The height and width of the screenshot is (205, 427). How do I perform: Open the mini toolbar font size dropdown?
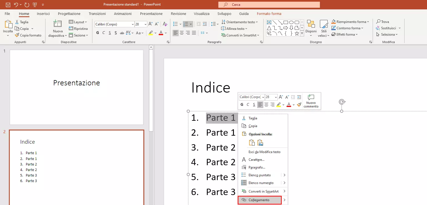[x=276, y=97]
